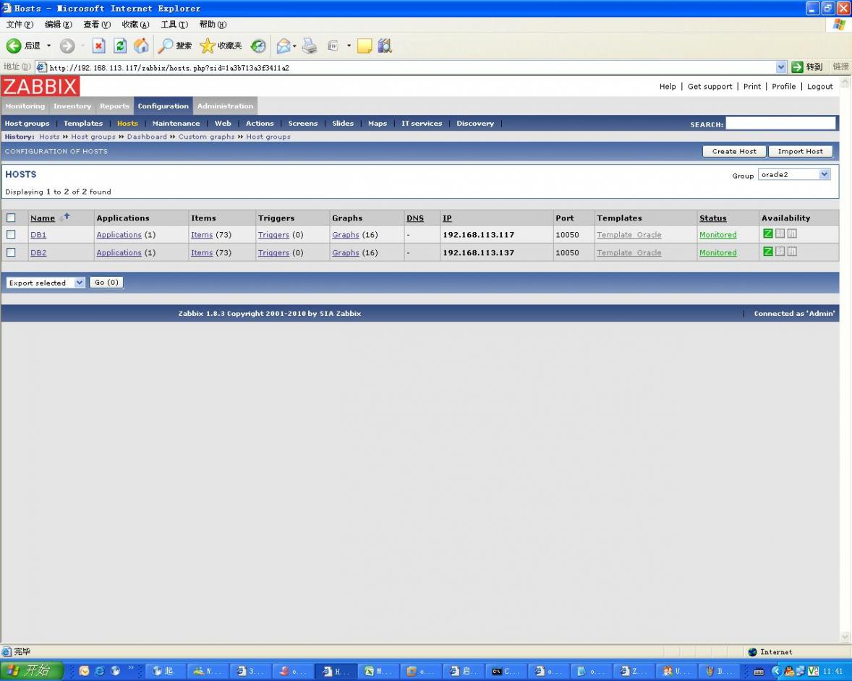The width and height of the screenshot is (852, 681).
Task: Click the Template_Oracle link for DB2
Action: (629, 252)
